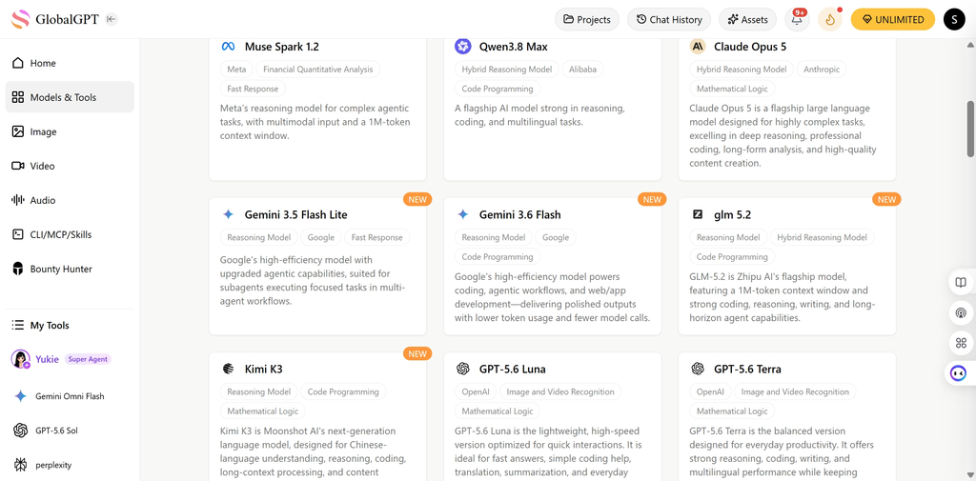Open the chatbot face floating icon
976x481 pixels.
click(959, 373)
